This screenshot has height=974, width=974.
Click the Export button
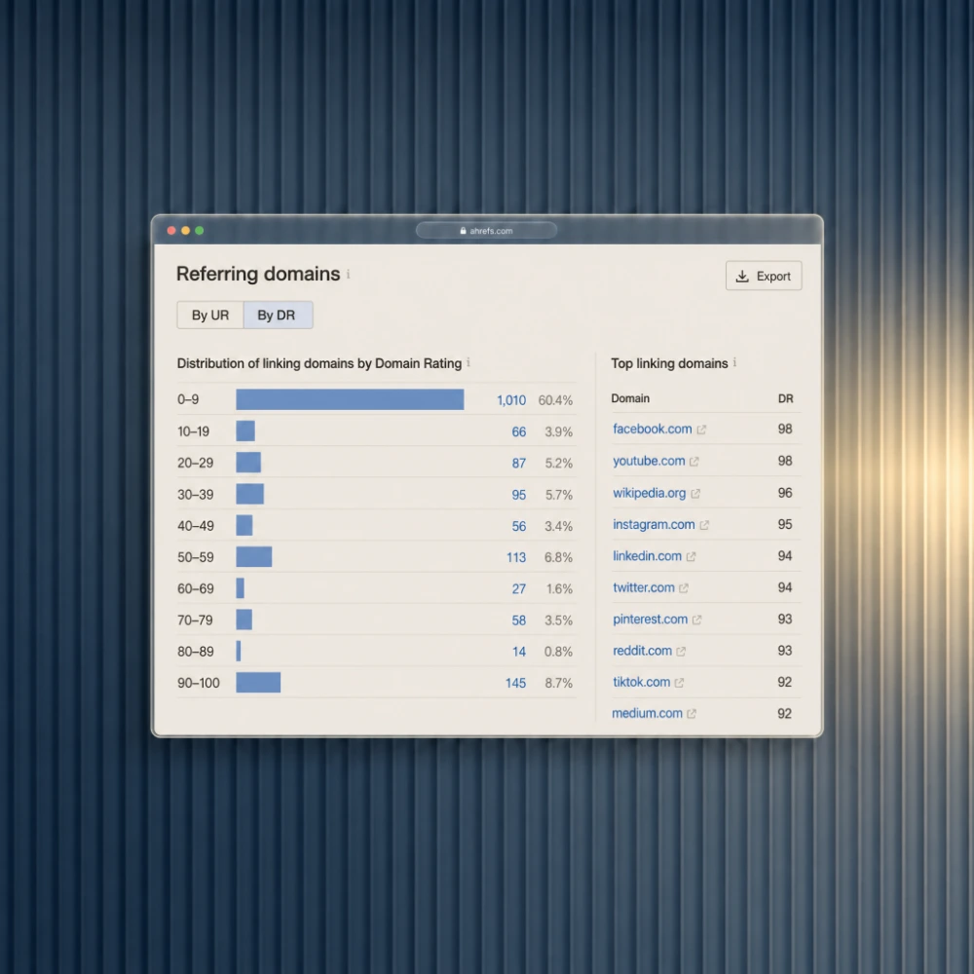(764, 276)
